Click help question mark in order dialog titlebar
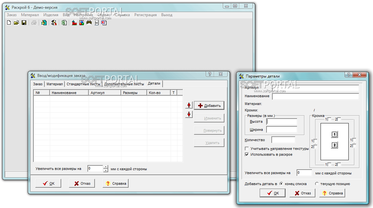 coord(210,74)
